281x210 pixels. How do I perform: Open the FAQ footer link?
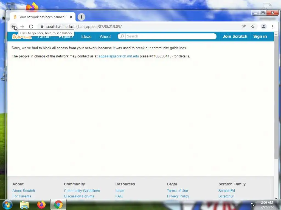coord(119,196)
